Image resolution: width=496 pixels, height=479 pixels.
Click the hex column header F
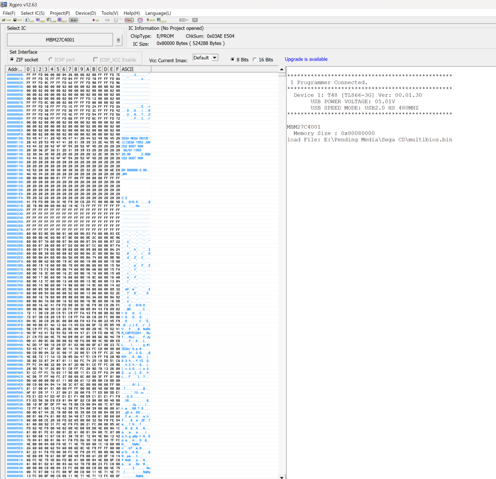click(x=117, y=69)
